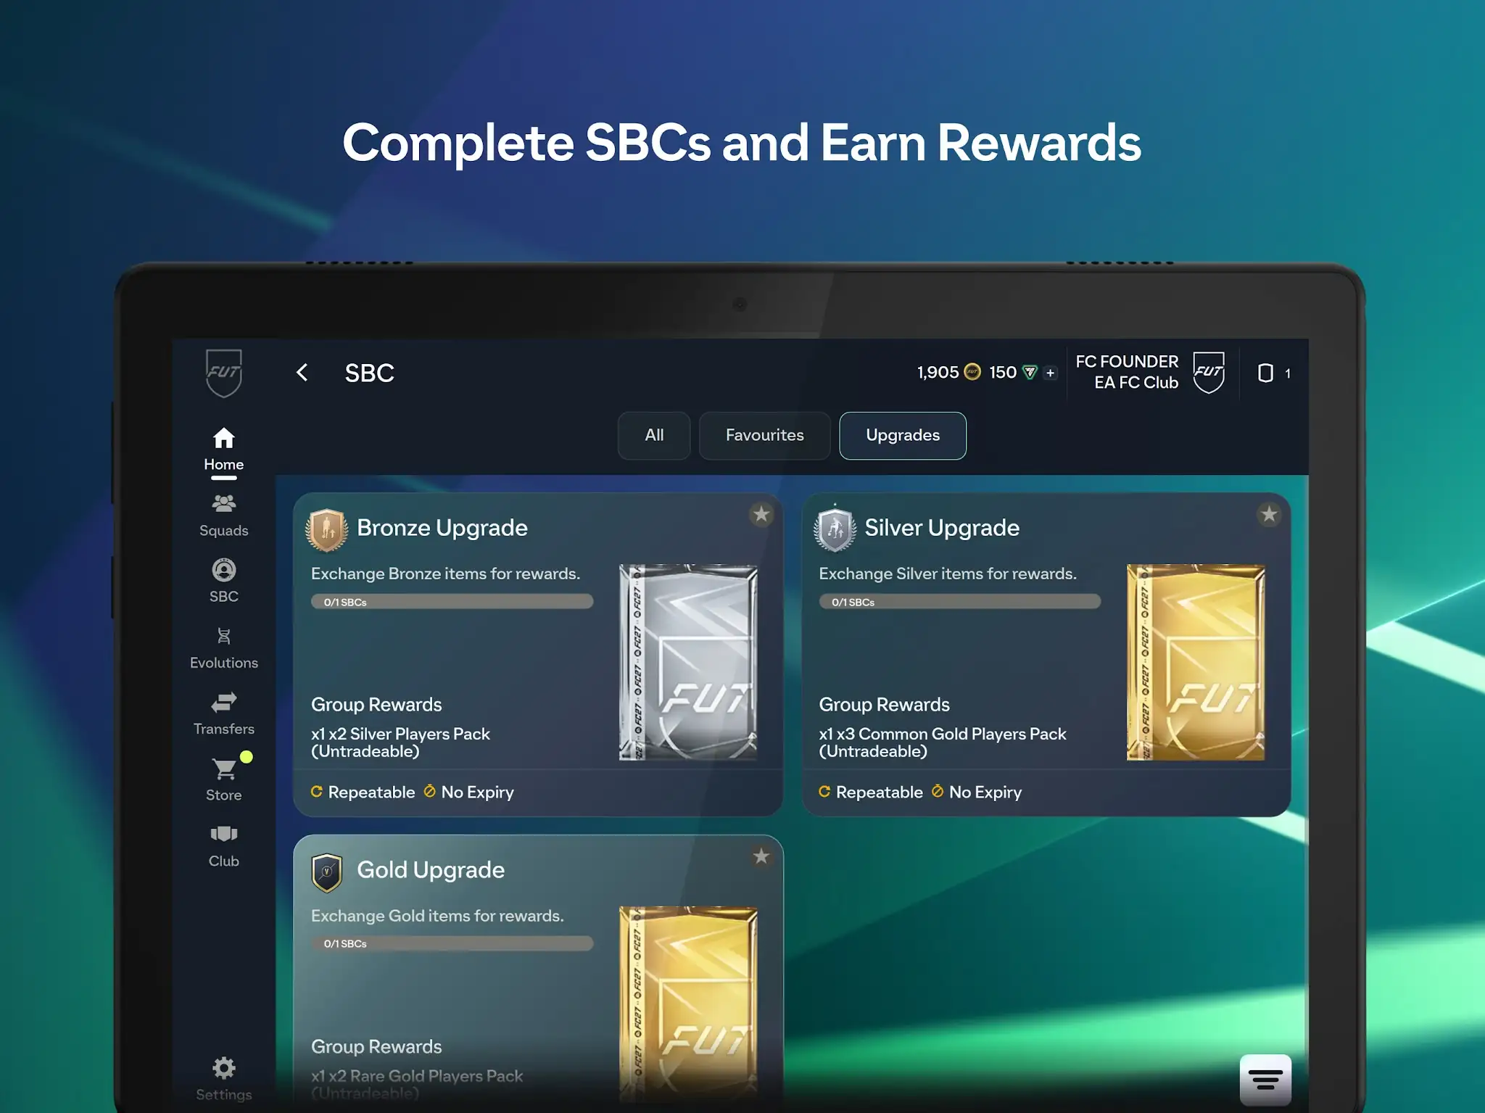The width and height of the screenshot is (1485, 1113).
Task: Click the Silver Upgrade badge icon
Action: (835, 529)
